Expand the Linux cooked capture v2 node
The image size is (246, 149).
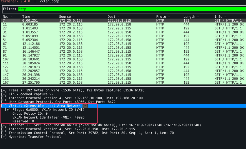4,94
